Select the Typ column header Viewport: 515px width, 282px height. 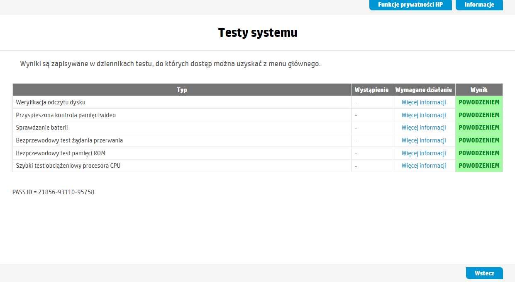click(x=182, y=90)
